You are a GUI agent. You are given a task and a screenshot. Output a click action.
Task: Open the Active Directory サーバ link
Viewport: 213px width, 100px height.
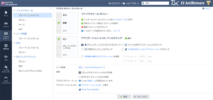95,67
